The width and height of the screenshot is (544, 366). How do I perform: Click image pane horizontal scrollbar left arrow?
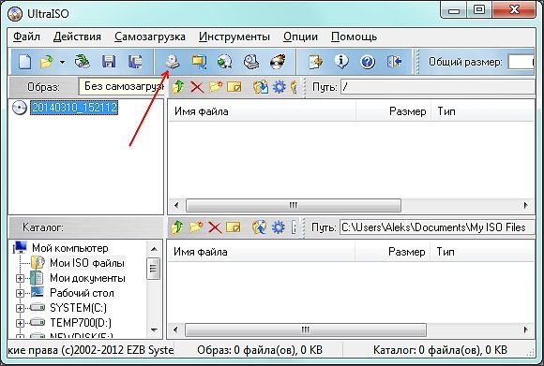(176, 205)
